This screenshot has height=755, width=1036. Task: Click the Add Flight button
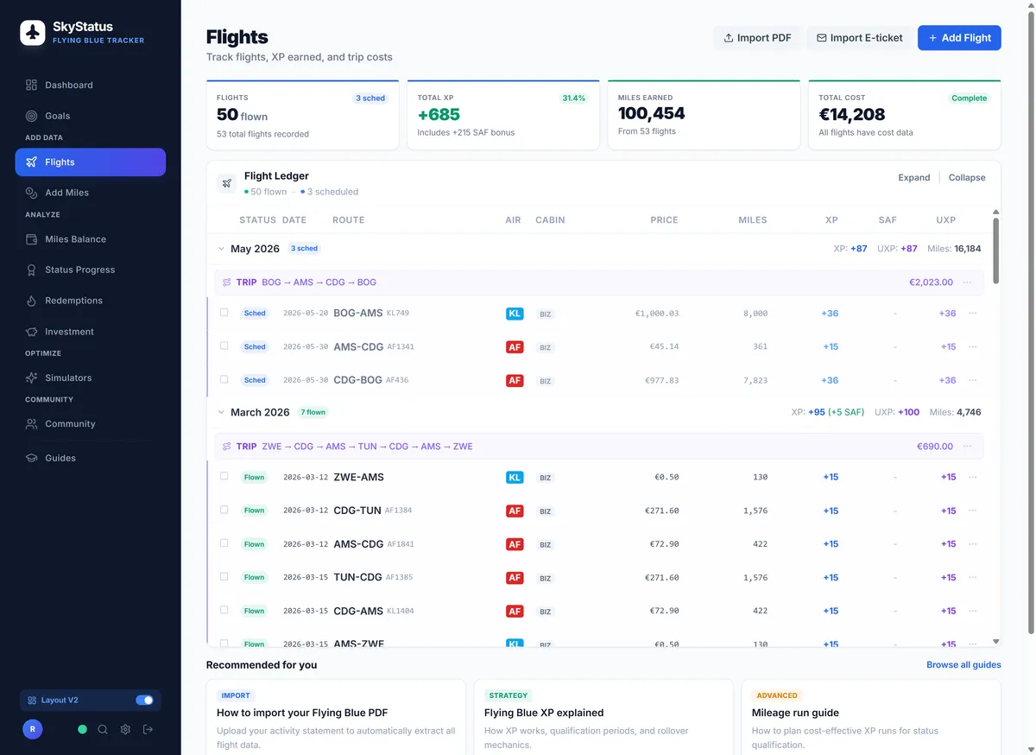pos(958,37)
